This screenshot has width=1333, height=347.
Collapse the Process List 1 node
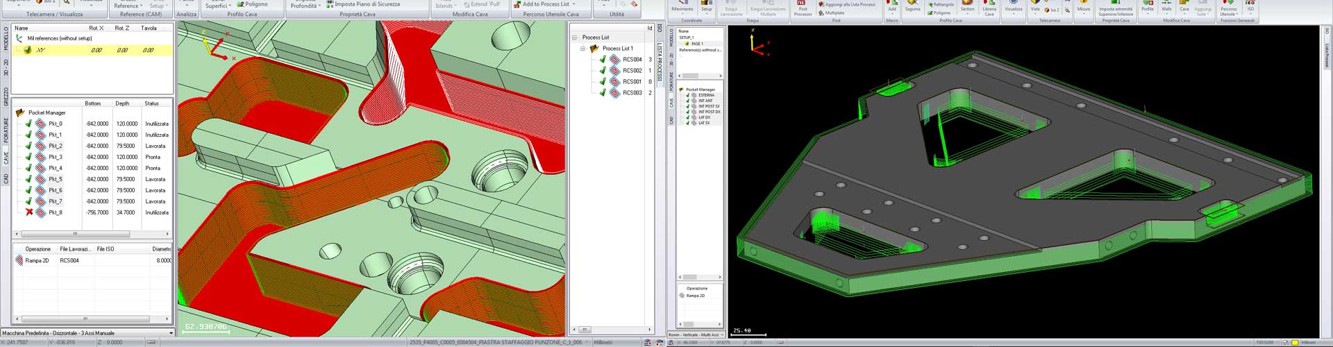tap(583, 49)
